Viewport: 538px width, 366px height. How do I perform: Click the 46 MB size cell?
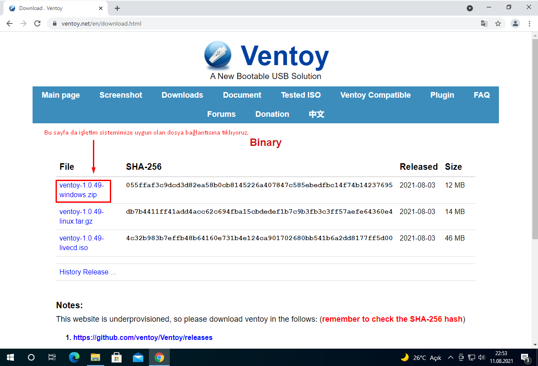[x=455, y=238]
